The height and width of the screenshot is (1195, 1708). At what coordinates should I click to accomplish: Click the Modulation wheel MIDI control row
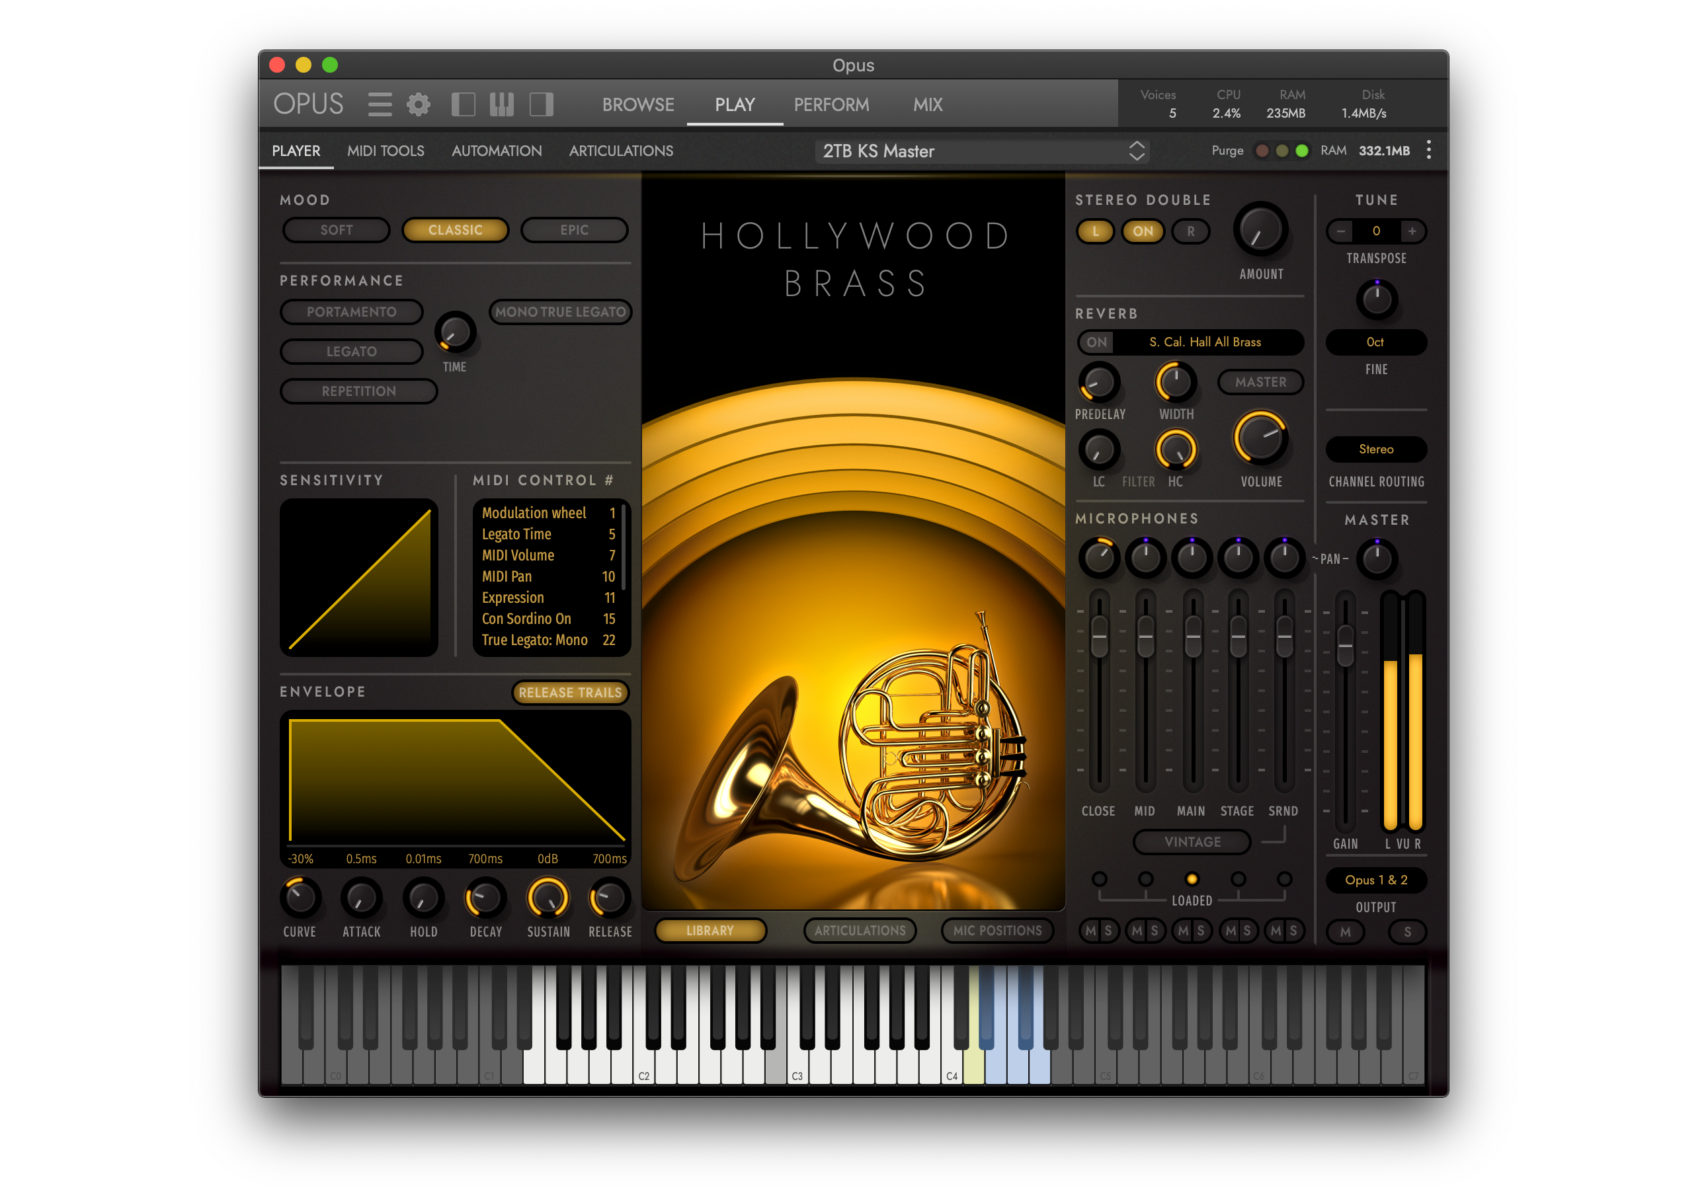(x=548, y=513)
